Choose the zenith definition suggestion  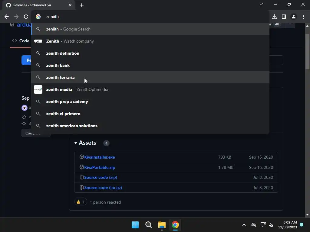pos(150,53)
